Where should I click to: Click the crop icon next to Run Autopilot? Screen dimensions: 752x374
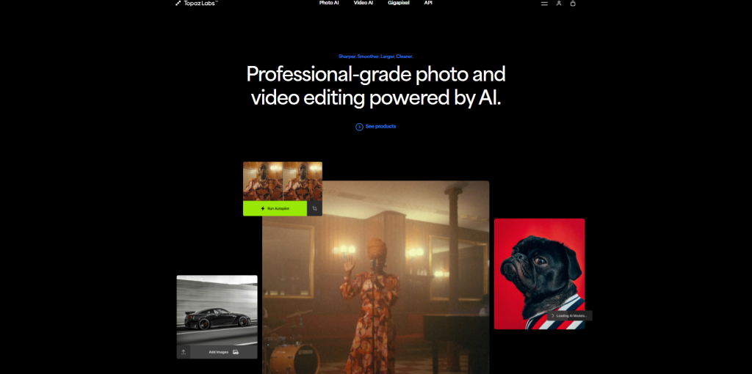pyautogui.click(x=314, y=209)
